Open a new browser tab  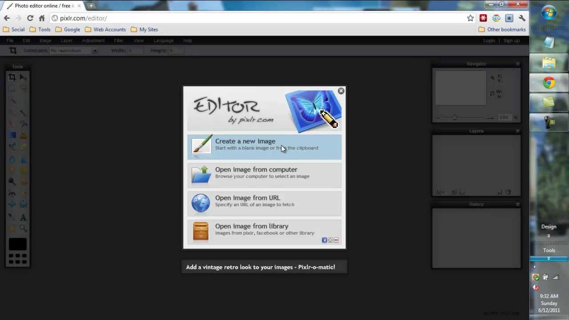[x=91, y=6]
